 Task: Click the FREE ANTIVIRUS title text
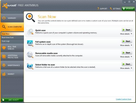(28, 5)
